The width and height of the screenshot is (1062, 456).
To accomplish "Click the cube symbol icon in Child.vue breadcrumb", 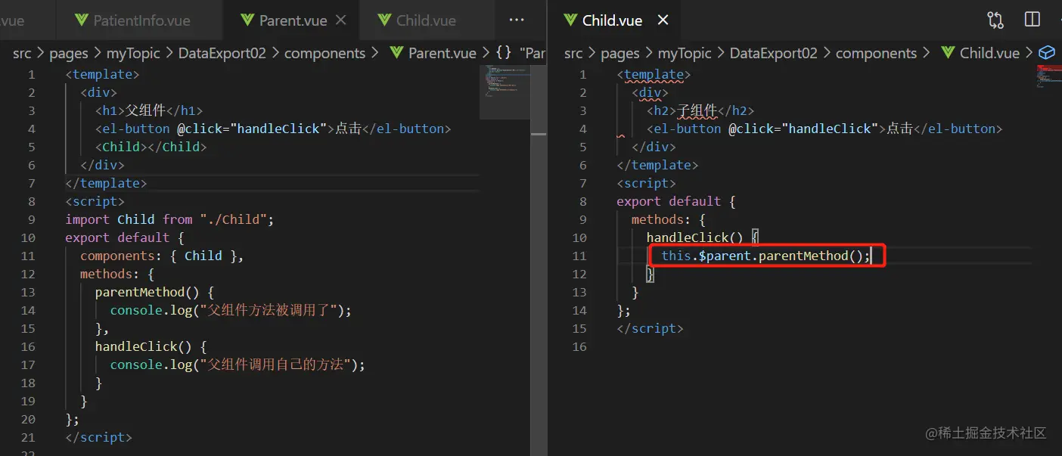I will (x=1047, y=53).
